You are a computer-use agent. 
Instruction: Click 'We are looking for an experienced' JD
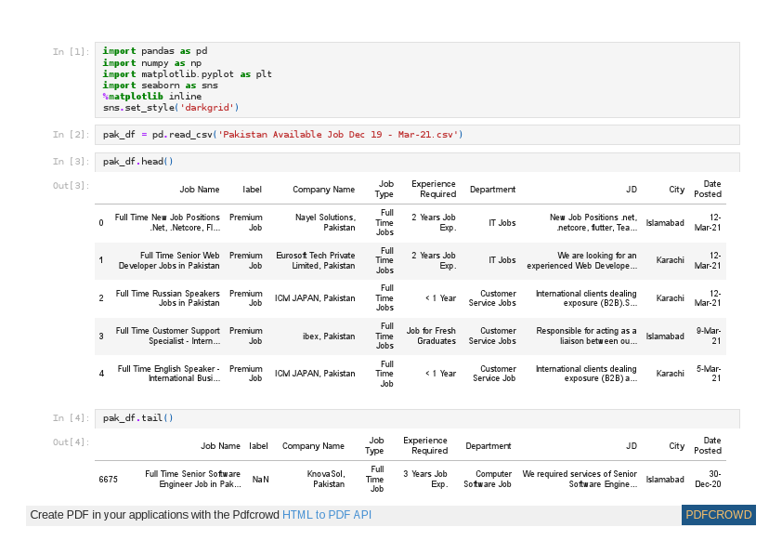pos(582,260)
